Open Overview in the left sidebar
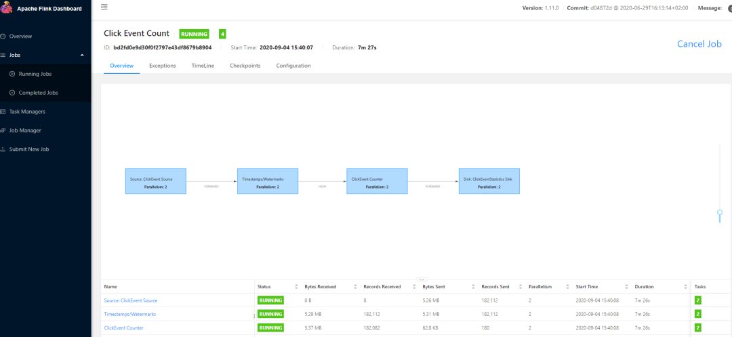732x337 pixels. coord(20,36)
